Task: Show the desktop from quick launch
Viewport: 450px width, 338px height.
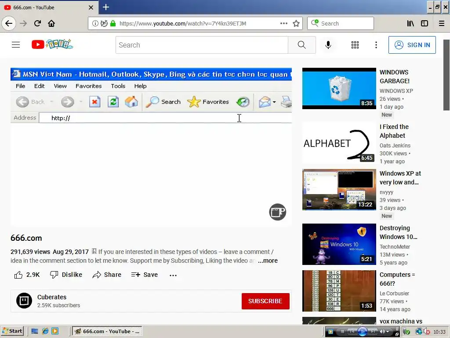Action: [35, 331]
